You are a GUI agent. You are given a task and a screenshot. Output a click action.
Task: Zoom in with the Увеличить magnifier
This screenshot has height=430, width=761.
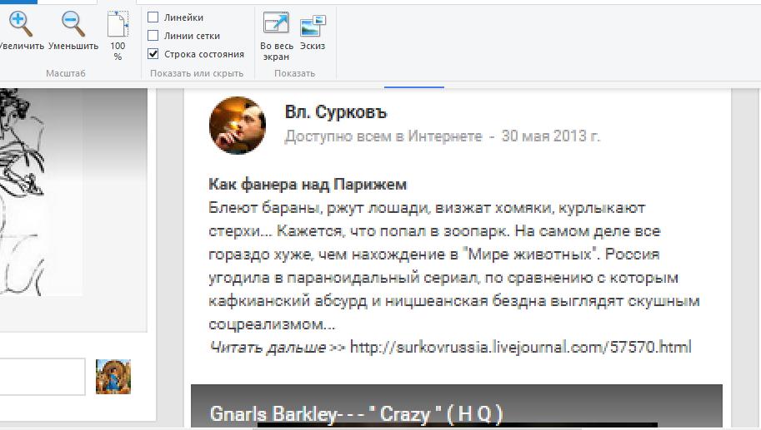(x=20, y=31)
